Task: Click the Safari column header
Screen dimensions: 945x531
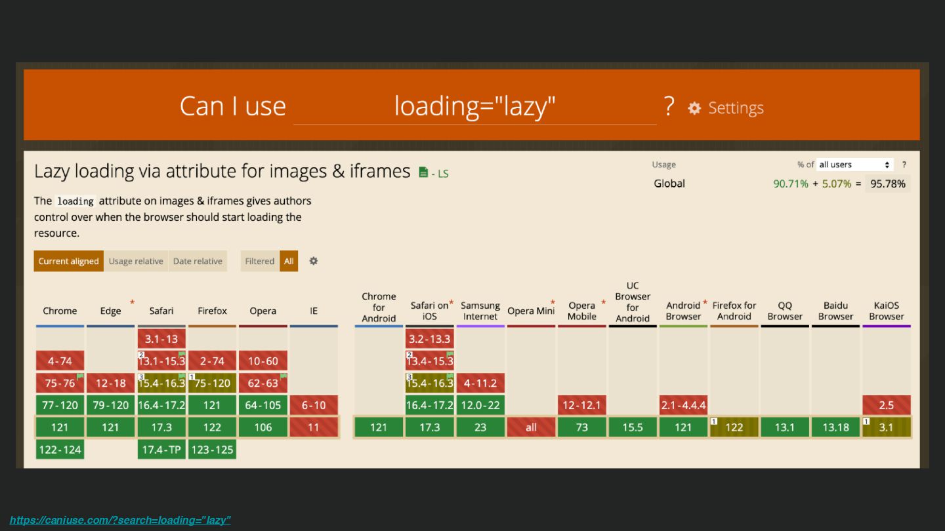Action: click(161, 311)
